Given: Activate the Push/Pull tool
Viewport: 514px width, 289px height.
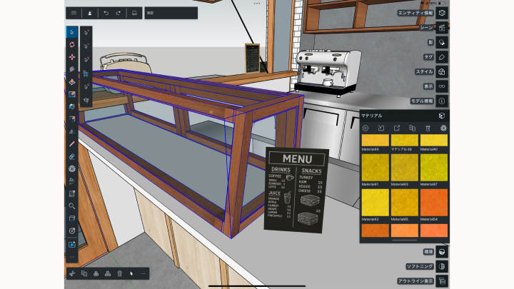Looking at the screenshot, I should pos(72,82).
